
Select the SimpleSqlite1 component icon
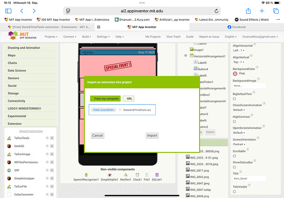(x=109, y=175)
